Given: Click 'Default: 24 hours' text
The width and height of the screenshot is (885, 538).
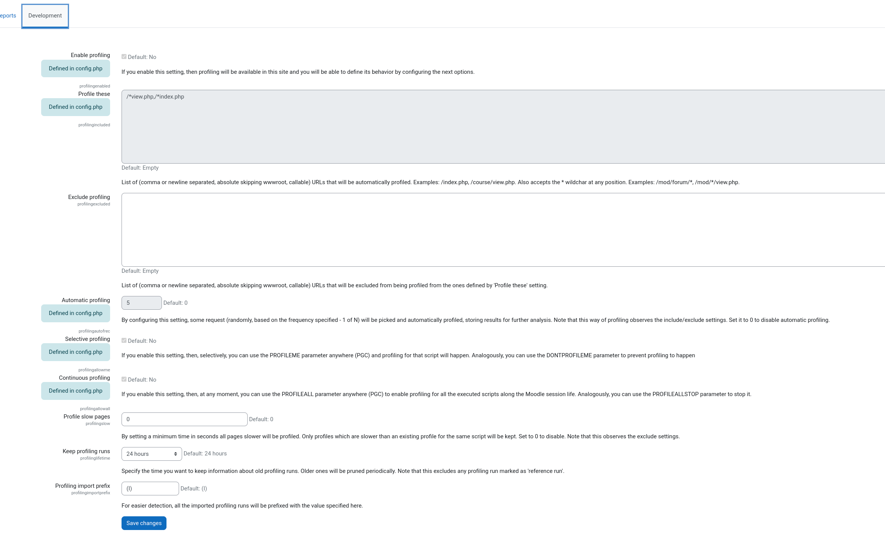Looking at the screenshot, I should click(205, 454).
